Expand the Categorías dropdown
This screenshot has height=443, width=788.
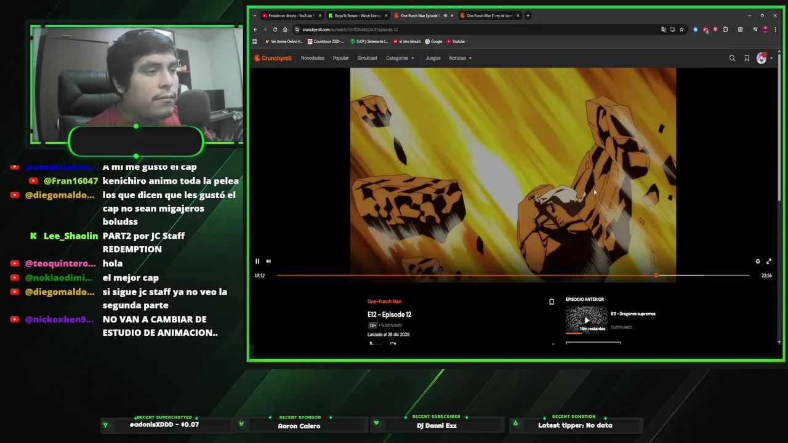[x=400, y=58]
